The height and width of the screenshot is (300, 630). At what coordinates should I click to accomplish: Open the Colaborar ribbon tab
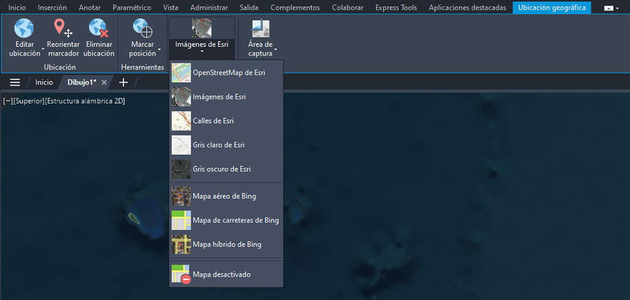tap(348, 8)
